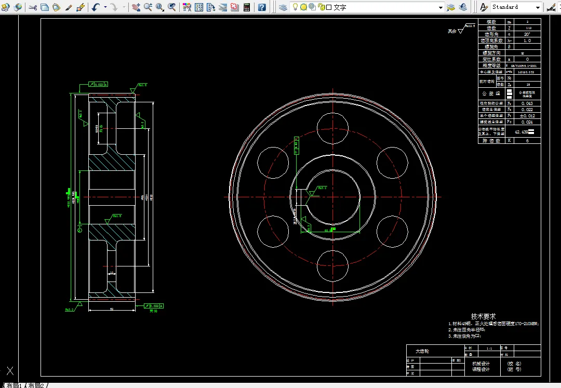Open the QuickCalc calculator icon
Image resolution: width=561 pixels, height=388 pixels.
point(247,7)
